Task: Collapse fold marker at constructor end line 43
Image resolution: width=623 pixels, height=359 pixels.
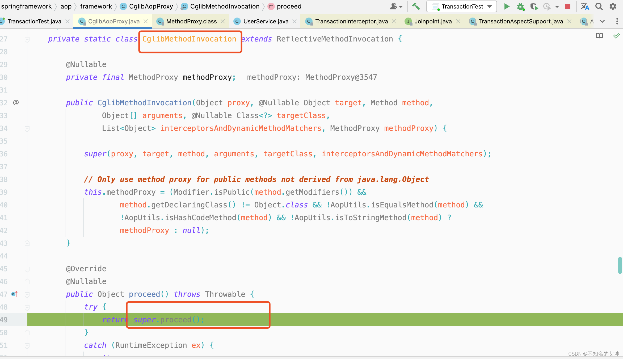Action: click(27, 243)
